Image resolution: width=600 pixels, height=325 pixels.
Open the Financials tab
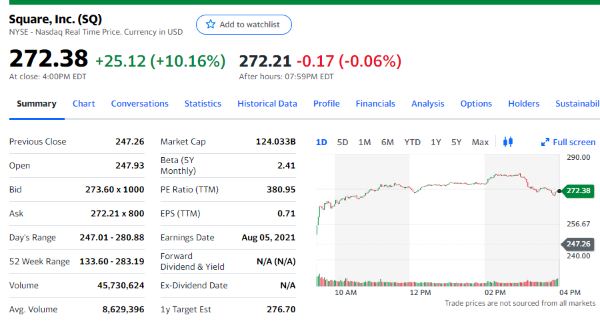click(x=375, y=103)
